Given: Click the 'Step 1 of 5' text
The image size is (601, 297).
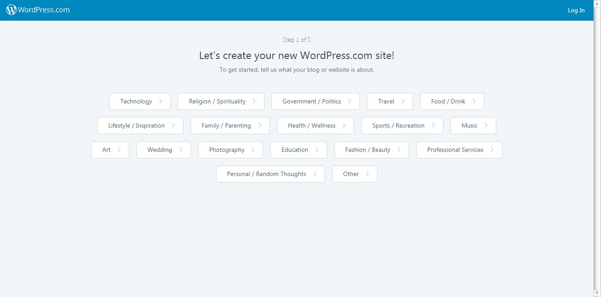Looking at the screenshot, I should click(297, 40).
